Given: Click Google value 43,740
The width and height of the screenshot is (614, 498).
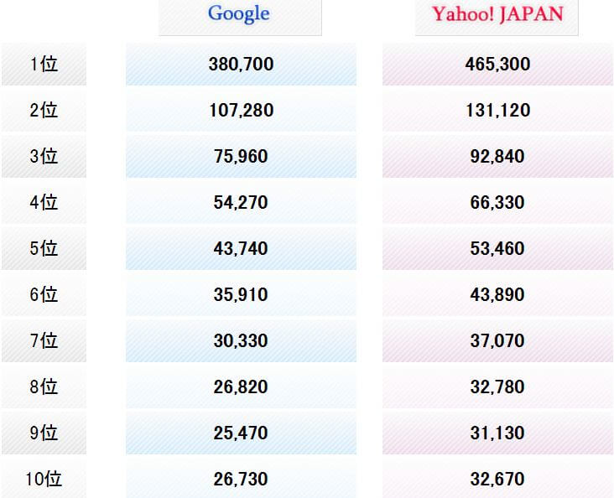Looking at the screenshot, I should [242, 249].
